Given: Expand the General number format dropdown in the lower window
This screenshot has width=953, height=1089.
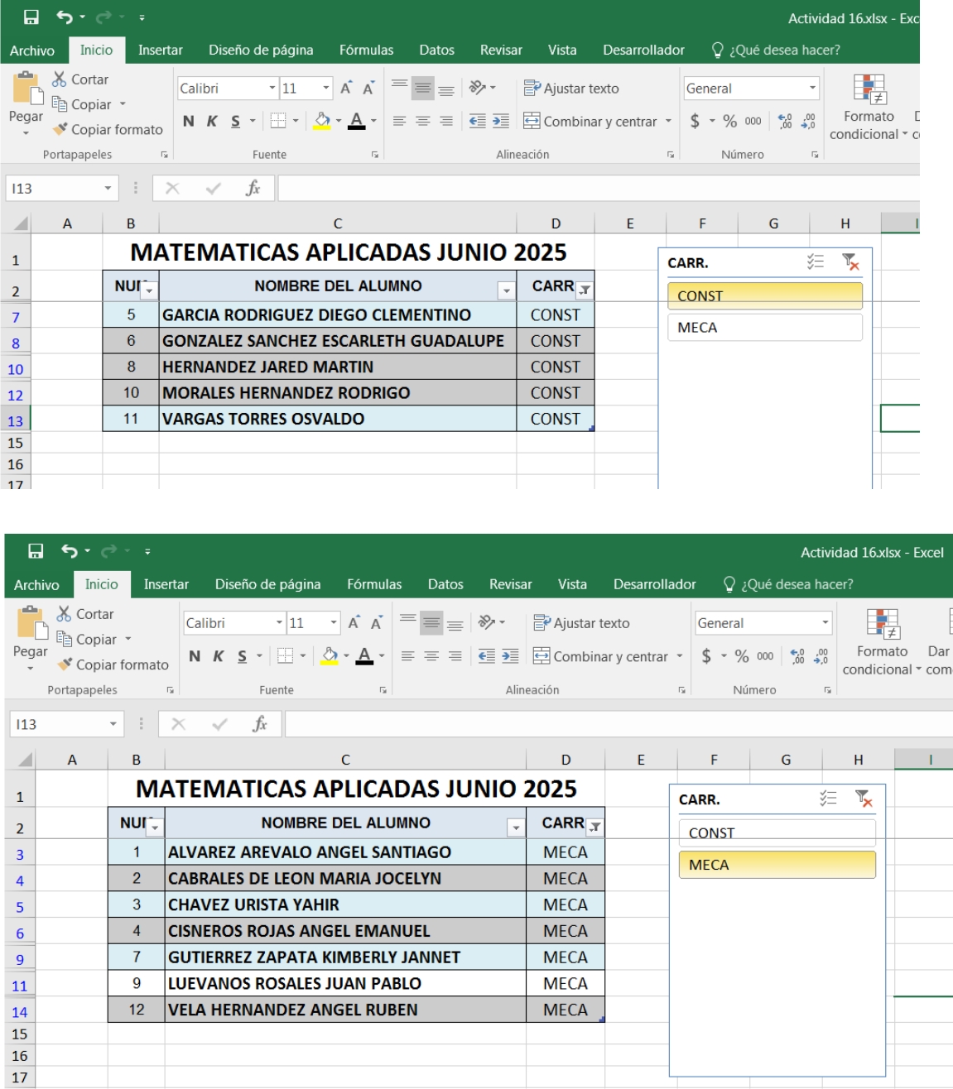Looking at the screenshot, I should [x=825, y=623].
